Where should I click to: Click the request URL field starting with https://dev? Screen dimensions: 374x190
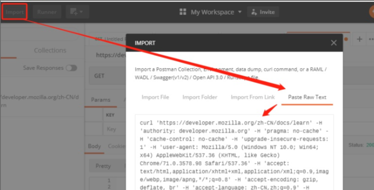tap(110, 55)
